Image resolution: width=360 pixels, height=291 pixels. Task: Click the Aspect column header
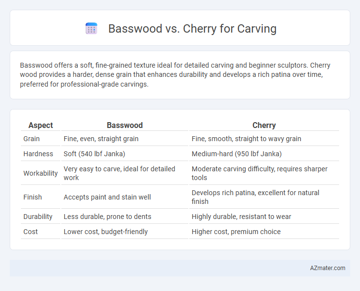click(x=41, y=125)
